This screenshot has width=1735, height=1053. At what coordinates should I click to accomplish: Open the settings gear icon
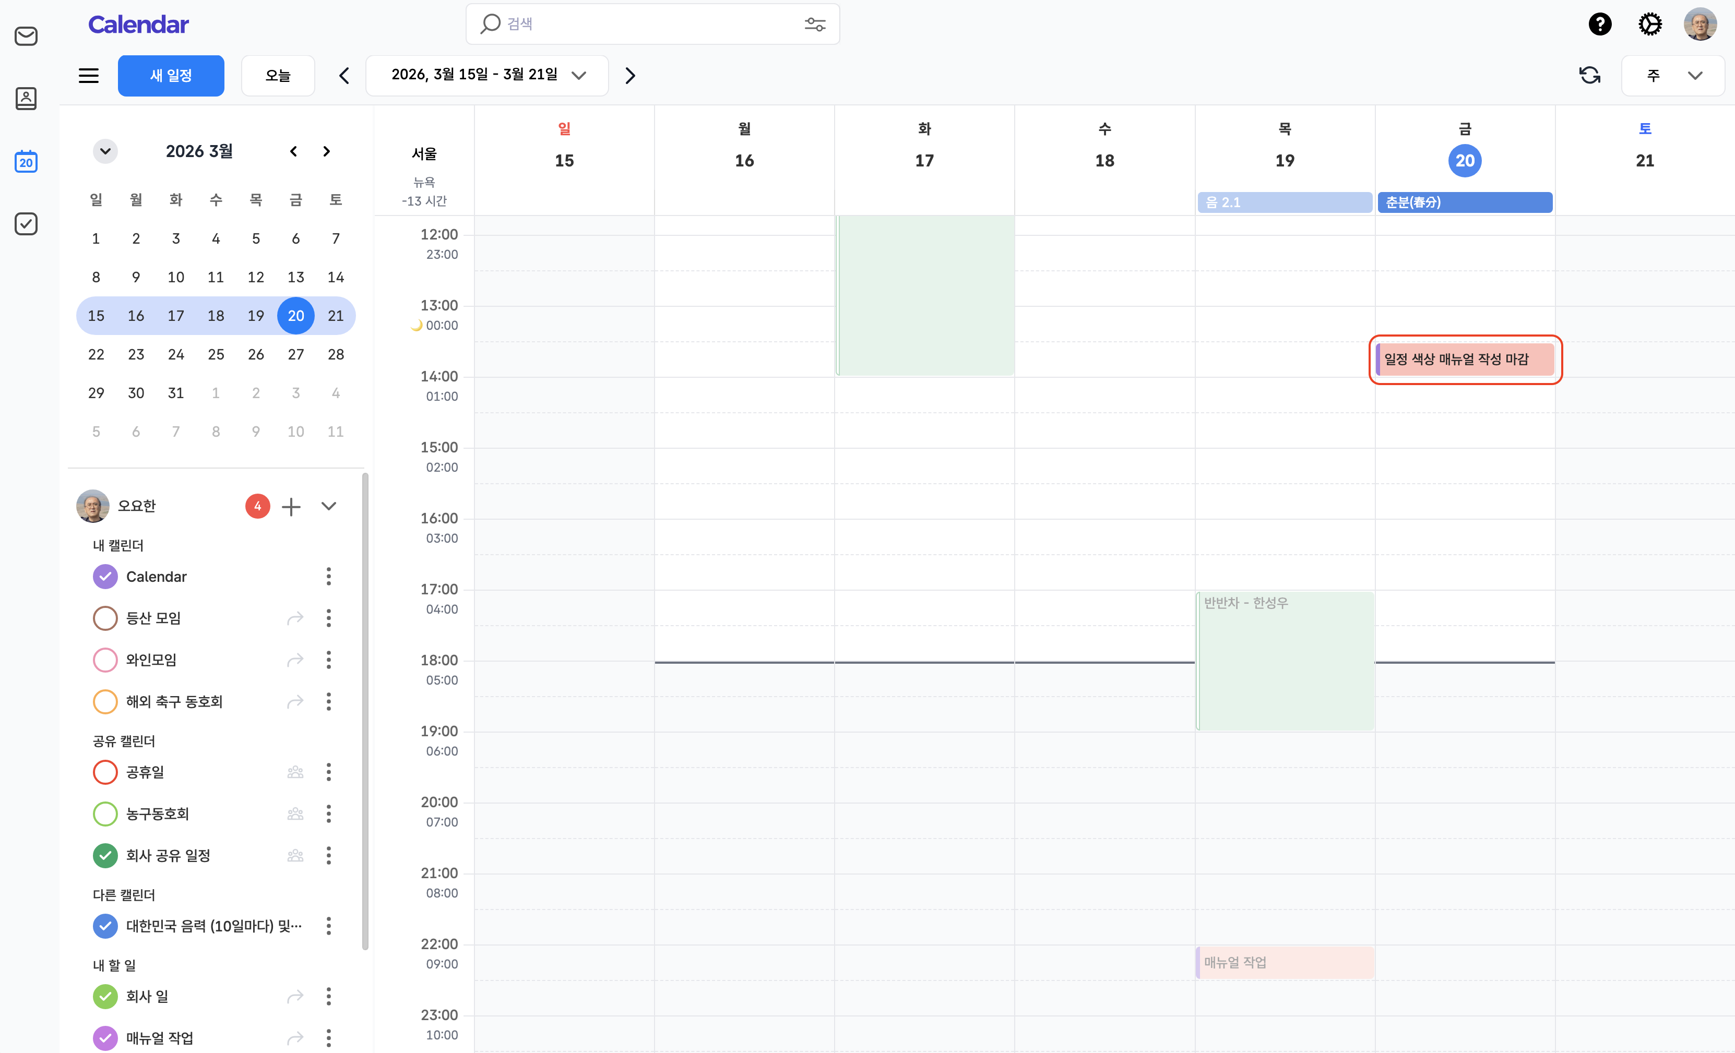tap(1650, 25)
